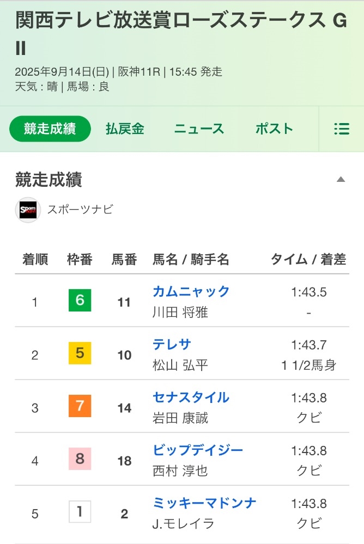Open ビップデイジー horse link

pyautogui.click(x=198, y=450)
